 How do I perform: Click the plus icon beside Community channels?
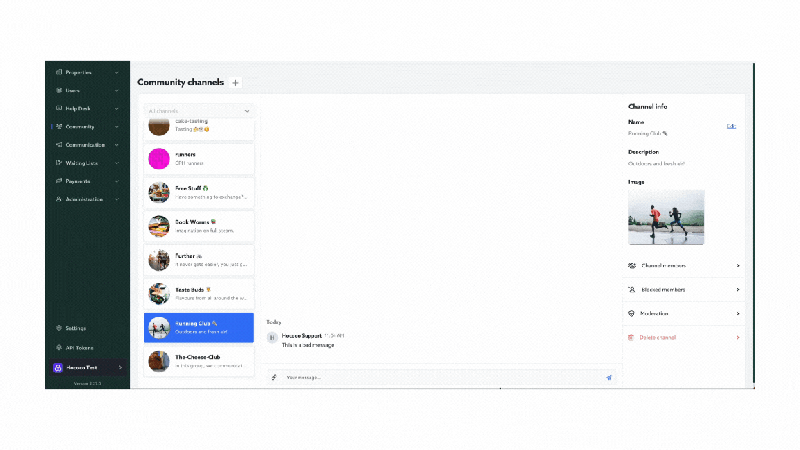[235, 83]
